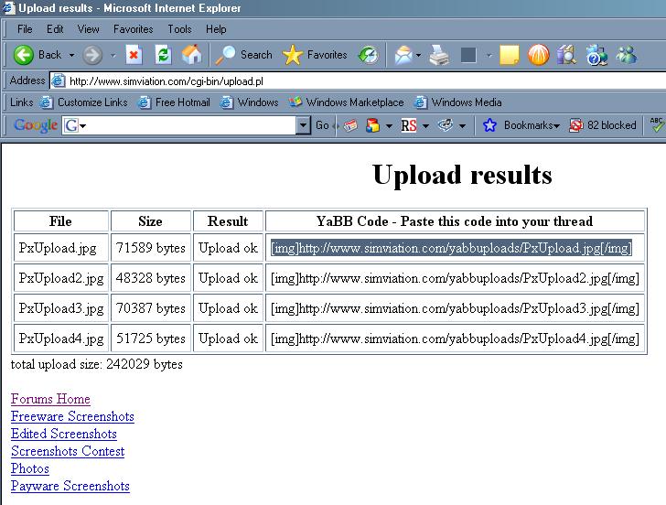Click the Print icon
The image size is (666, 505).
point(439,55)
